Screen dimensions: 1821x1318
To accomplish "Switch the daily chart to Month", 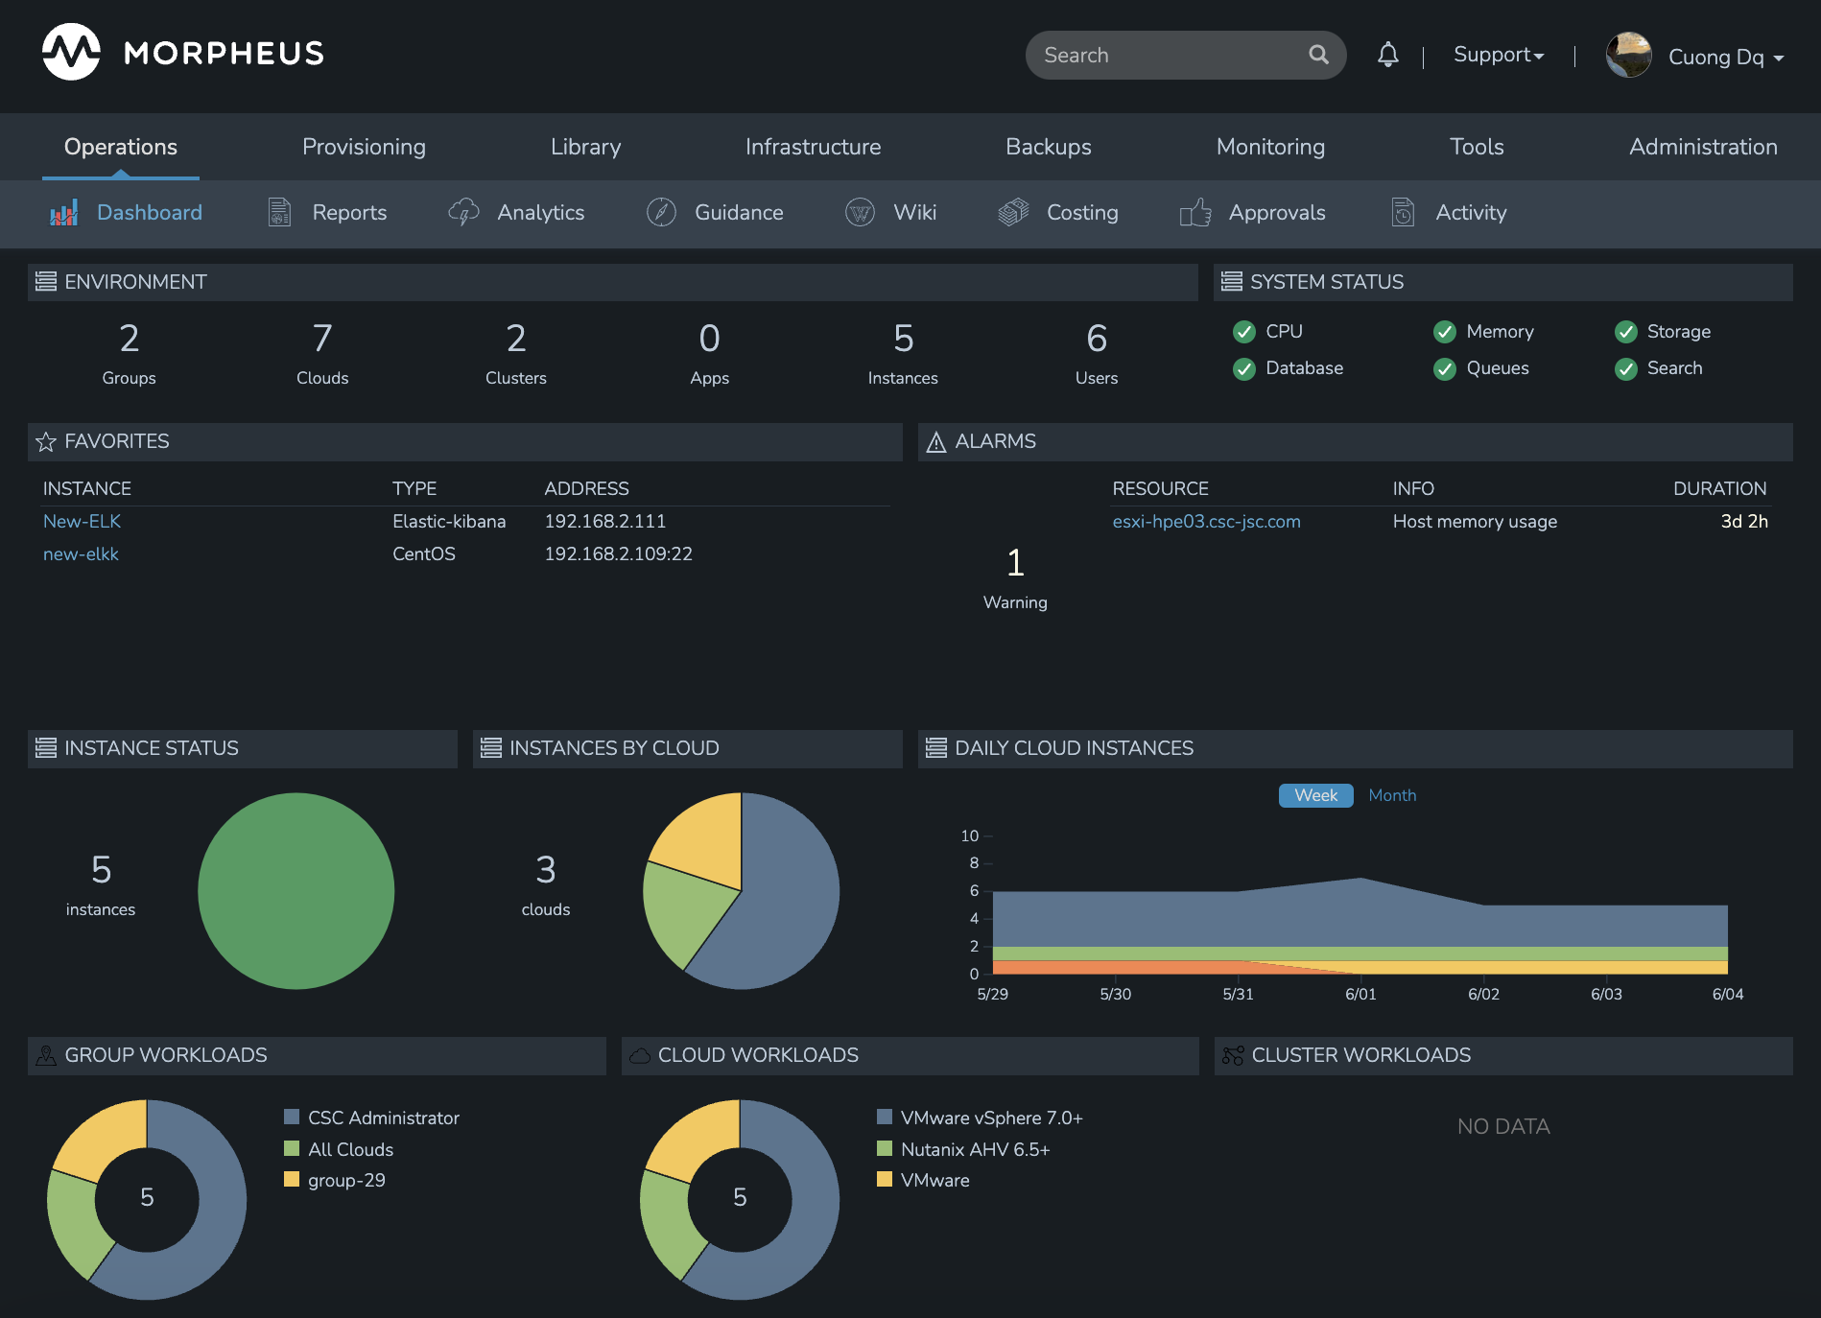I will [1392, 795].
